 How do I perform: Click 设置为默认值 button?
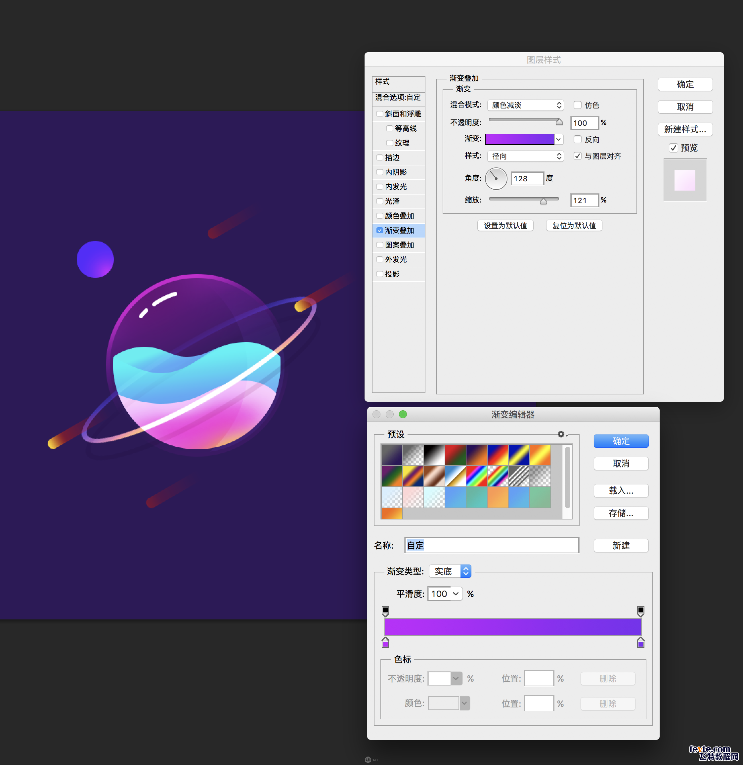[x=505, y=226]
